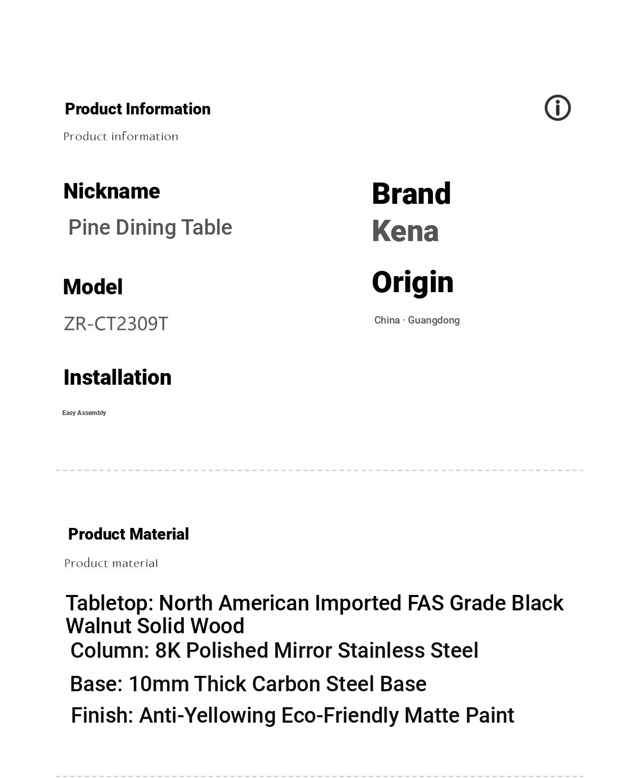Select the Column 8K Polished Mirror line
The height and width of the screenshot is (778, 639).
click(274, 651)
